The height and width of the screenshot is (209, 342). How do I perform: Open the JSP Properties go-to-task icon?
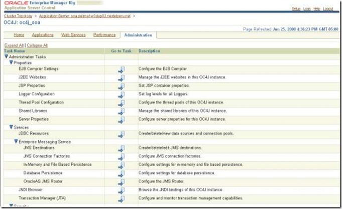pyautogui.click(x=121, y=86)
